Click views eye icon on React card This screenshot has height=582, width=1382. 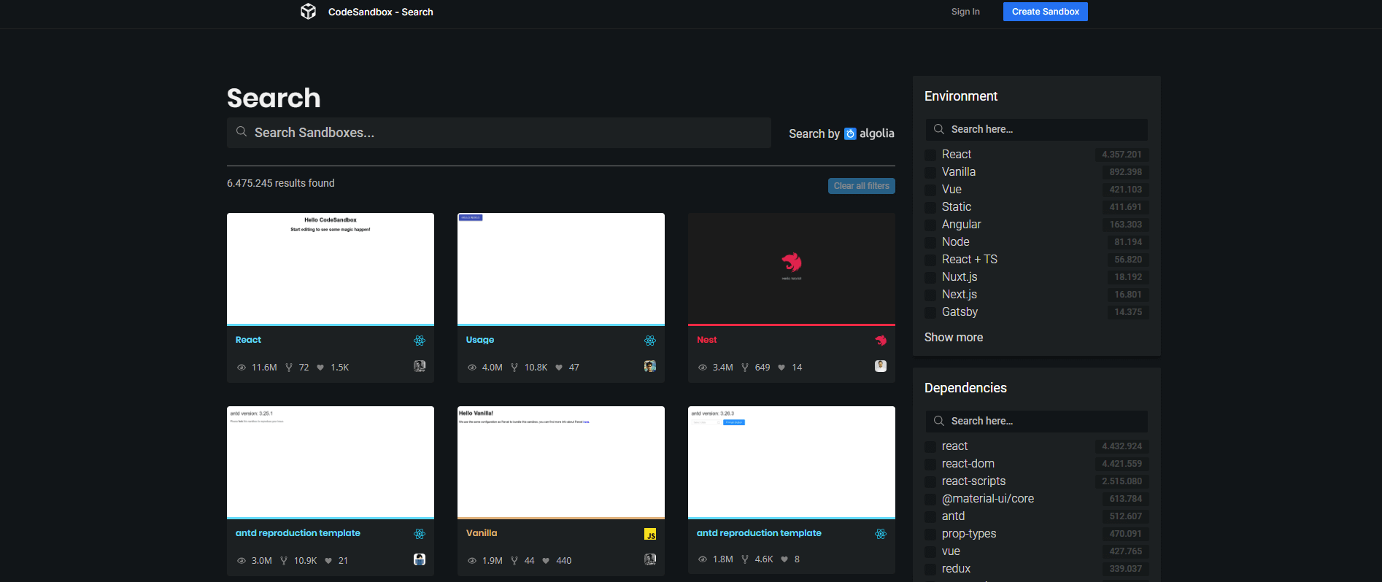click(242, 368)
